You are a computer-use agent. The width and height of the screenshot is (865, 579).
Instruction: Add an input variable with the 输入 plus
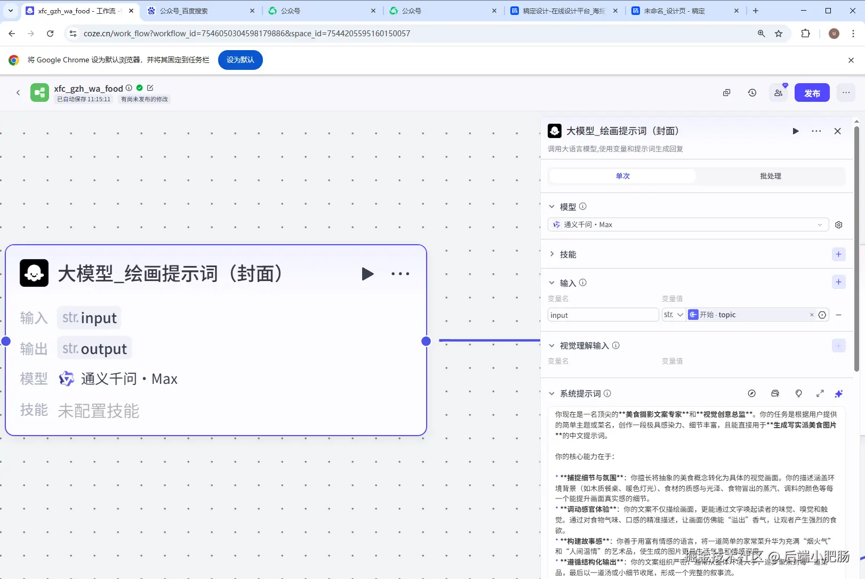point(838,282)
